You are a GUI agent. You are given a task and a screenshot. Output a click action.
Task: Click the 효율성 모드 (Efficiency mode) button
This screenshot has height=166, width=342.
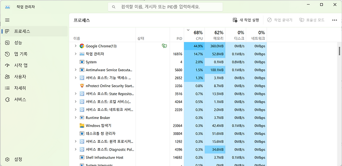click(312, 20)
